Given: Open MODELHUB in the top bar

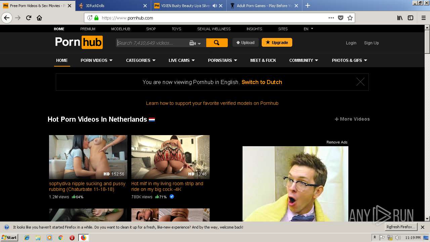Looking at the screenshot, I should (121, 29).
